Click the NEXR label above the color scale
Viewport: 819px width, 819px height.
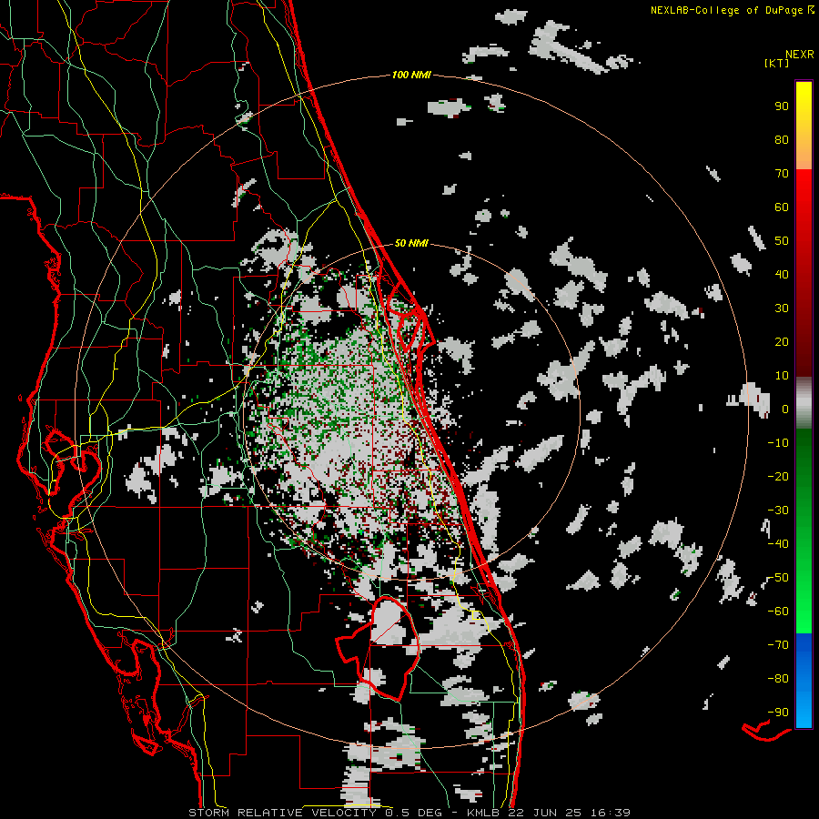pyautogui.click(x=799, y=55)
